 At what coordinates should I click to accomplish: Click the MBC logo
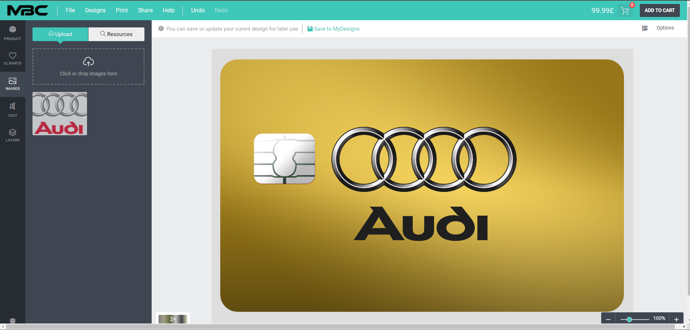click(28, 10)
